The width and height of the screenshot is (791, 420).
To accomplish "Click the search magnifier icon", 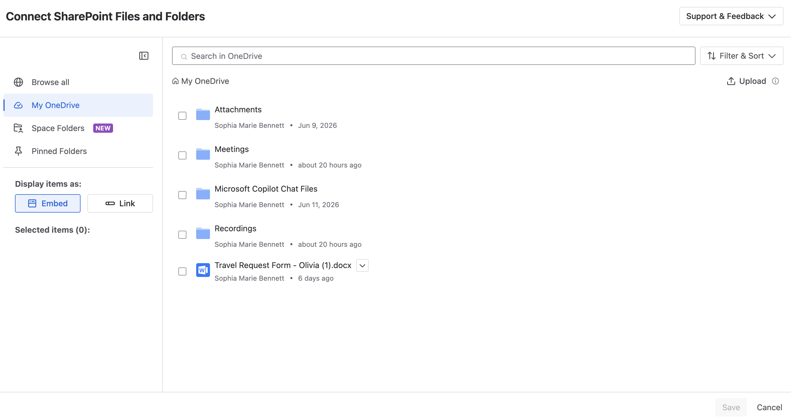I will [184, 56].
